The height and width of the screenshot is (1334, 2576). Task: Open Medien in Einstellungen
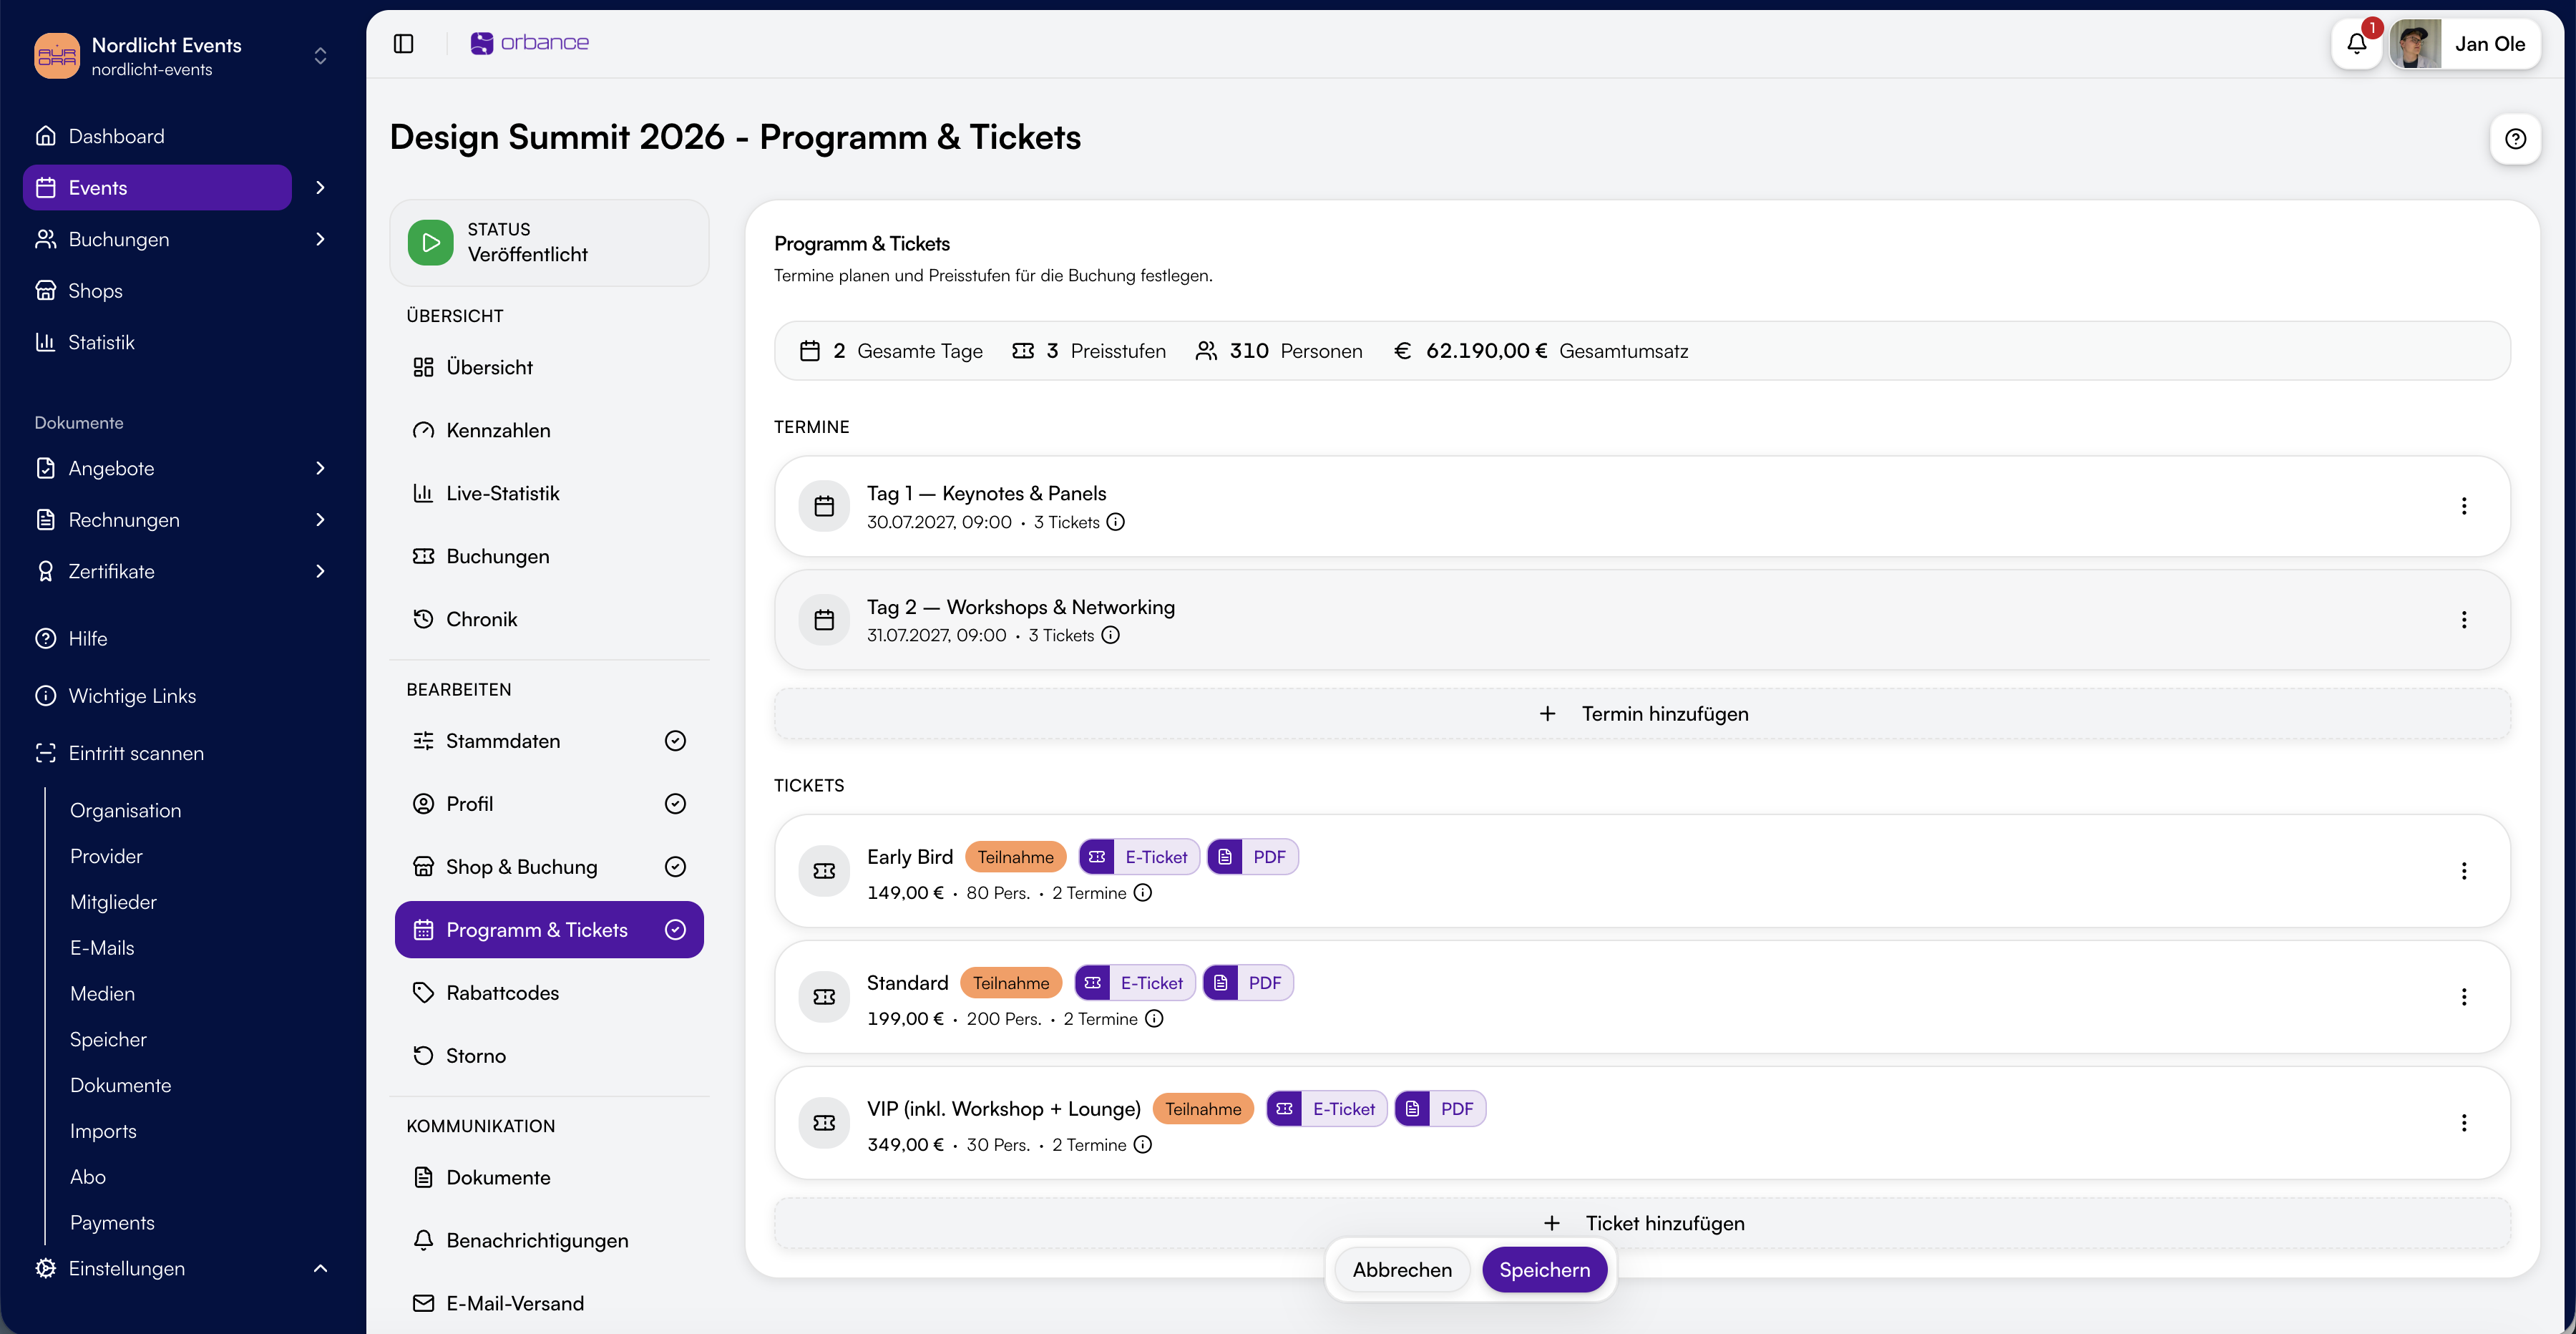tap(102, 994)
